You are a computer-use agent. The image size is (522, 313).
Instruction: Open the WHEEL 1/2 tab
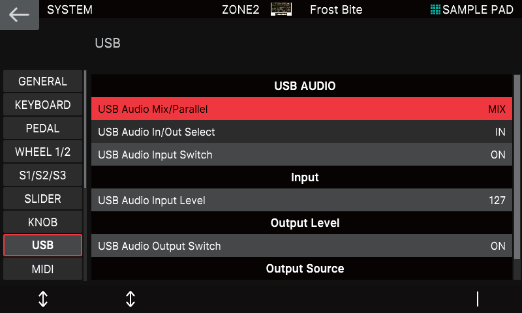[42, 152]
